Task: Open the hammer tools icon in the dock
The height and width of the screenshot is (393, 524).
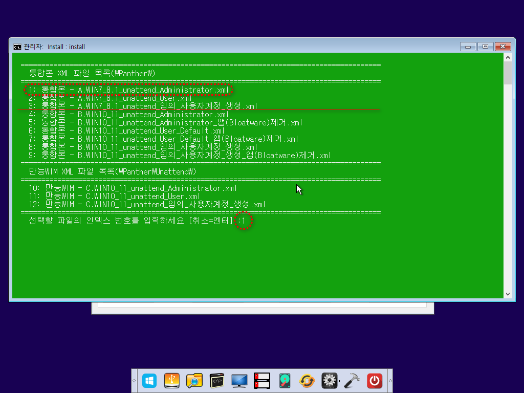Action: (x=352, y=381)
